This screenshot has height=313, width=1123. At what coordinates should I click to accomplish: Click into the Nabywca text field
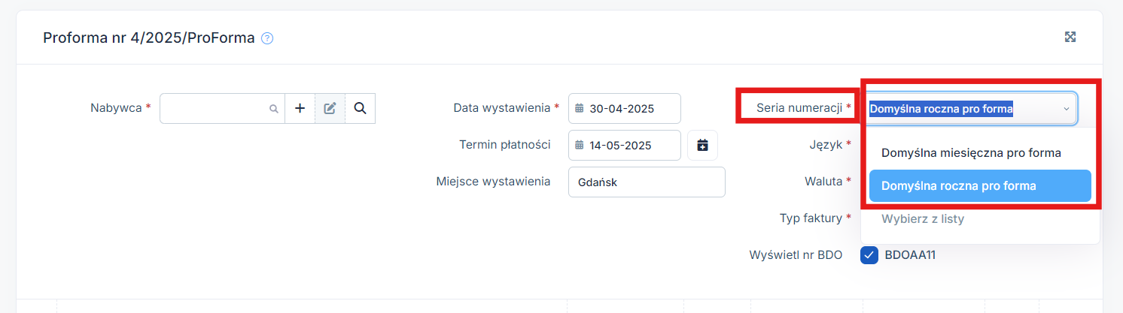click(x=215, y=108)
